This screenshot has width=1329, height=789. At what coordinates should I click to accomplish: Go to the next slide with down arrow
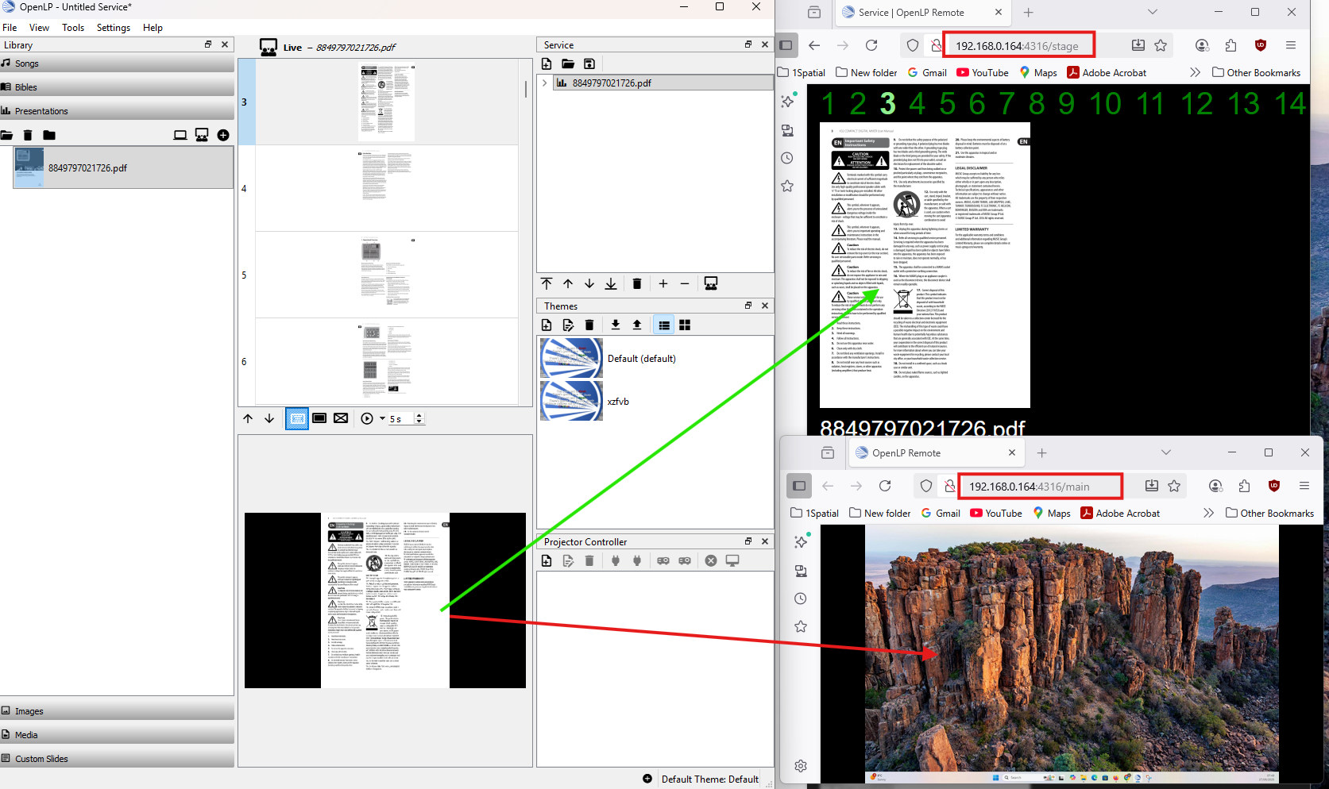(x=269, y=418)
